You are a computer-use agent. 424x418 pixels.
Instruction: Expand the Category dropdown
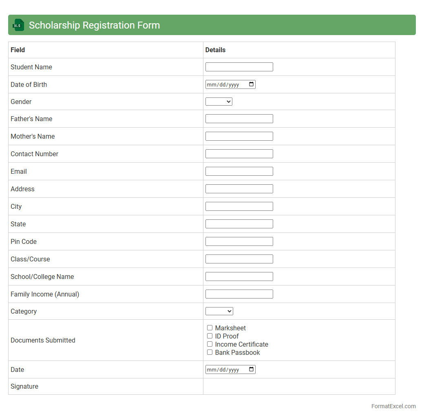(219, 311)
